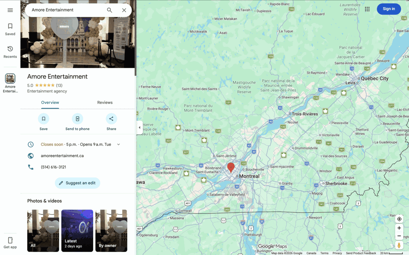The image size is (409, 255).
Task: Zoom in the map with plus
Action: pos(399,228)
